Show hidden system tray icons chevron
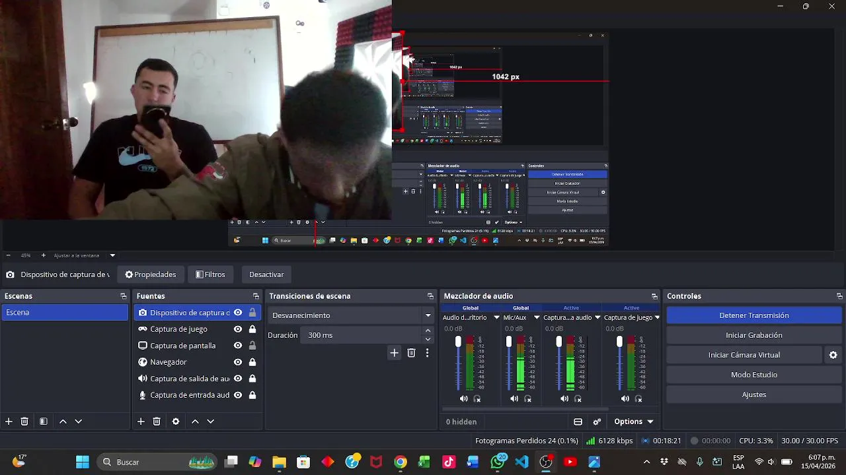The width and height of the screenshot is (846, 475). 646,462
